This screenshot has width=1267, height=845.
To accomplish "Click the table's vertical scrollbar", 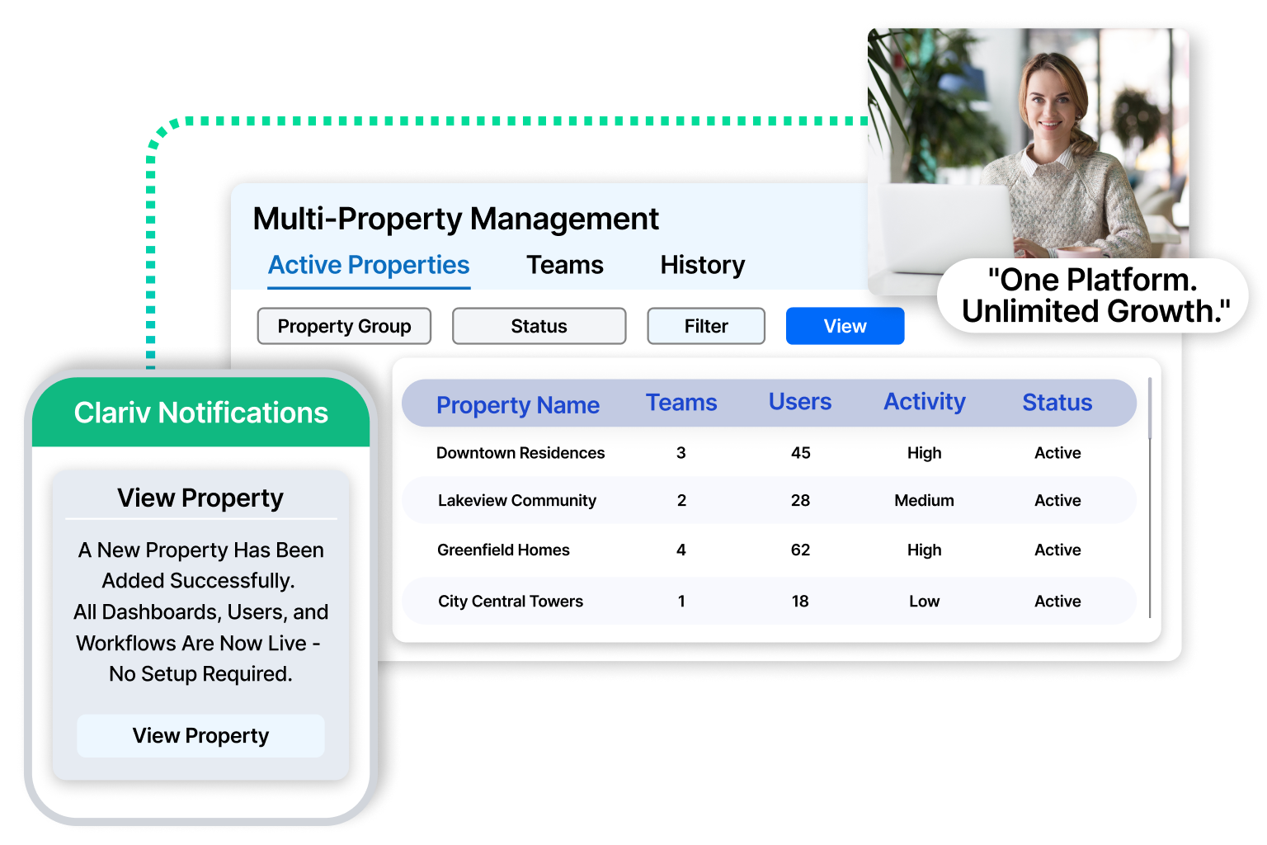I will [x=1150, y=495].
